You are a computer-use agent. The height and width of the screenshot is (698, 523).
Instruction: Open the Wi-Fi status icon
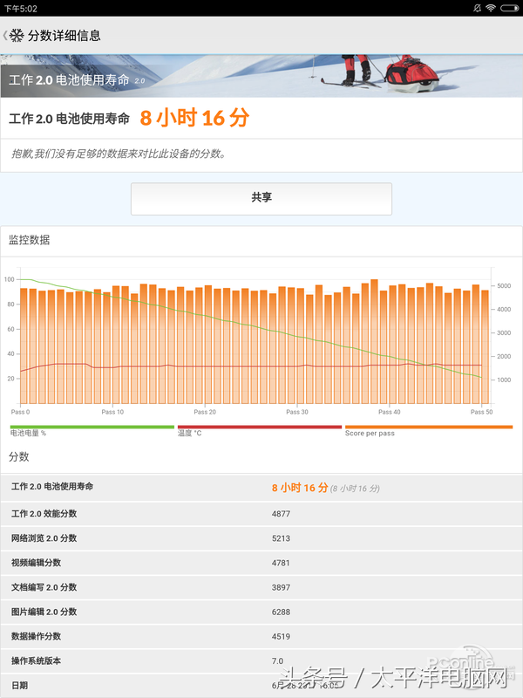491,8
